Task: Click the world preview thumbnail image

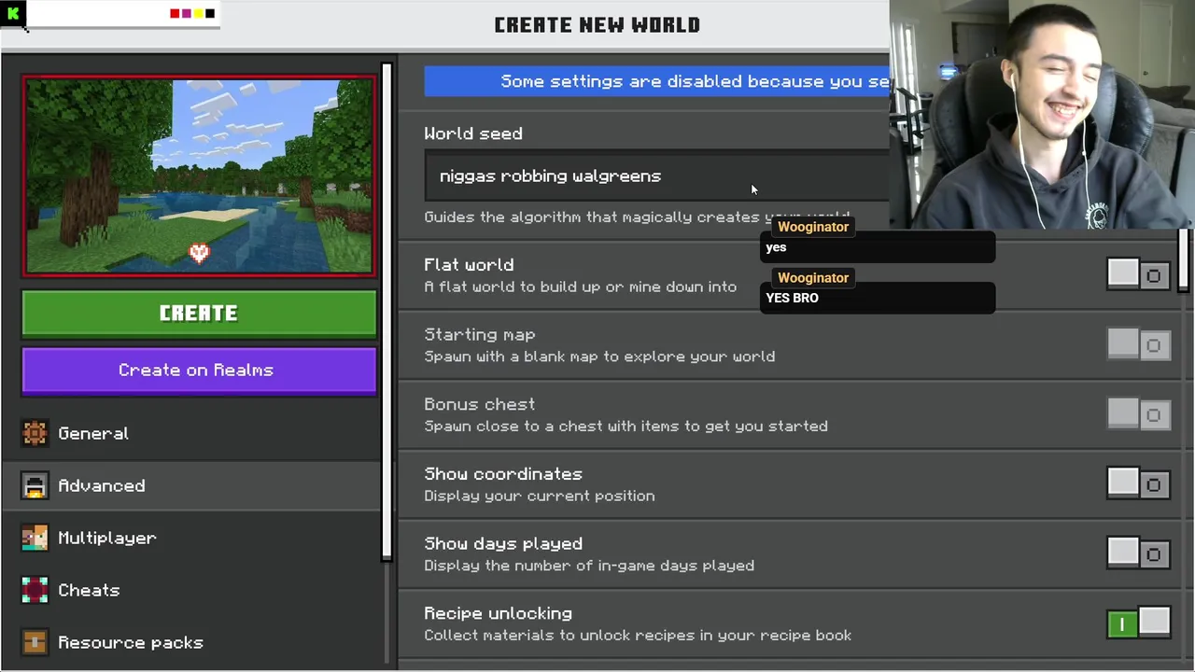Action: click(199, 176)
